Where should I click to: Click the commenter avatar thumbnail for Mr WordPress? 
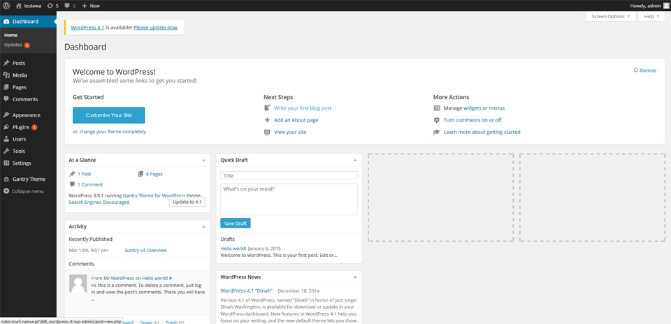[78, 283]
